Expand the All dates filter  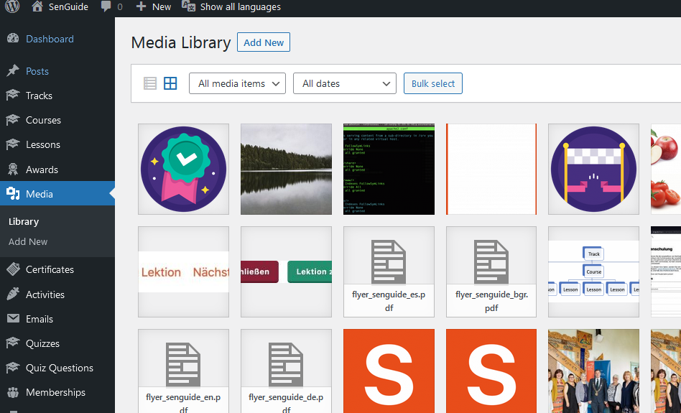(x=344, y=83)
